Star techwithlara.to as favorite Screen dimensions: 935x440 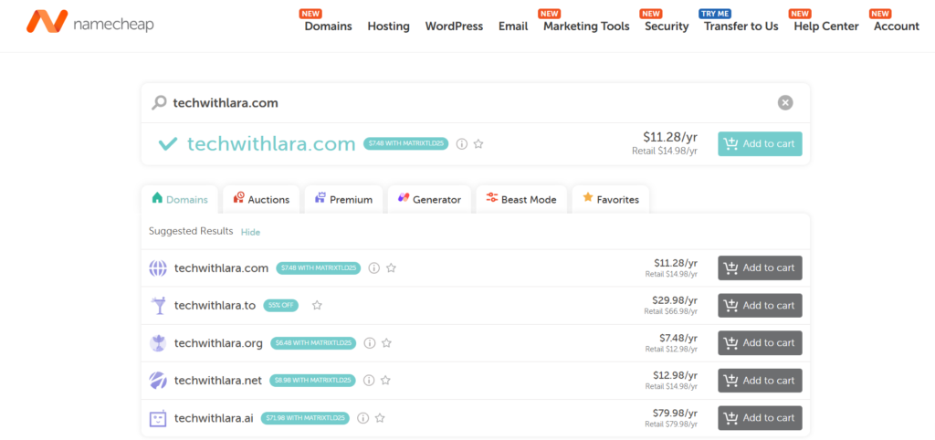317,305
